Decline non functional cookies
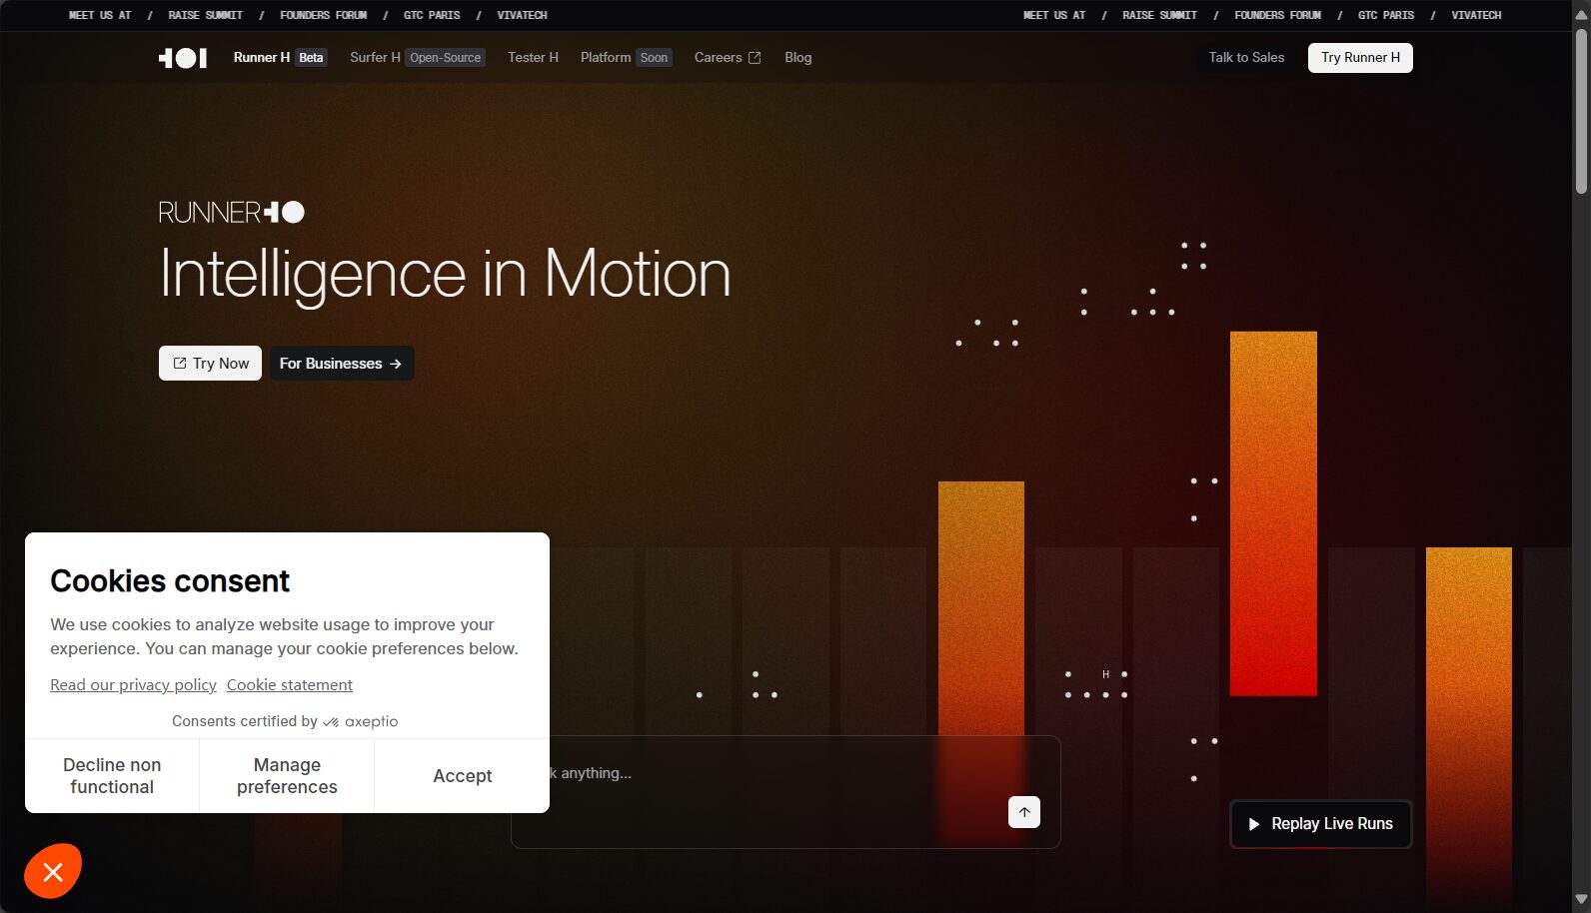The height and width of the screenshot is (913, 1591). pyautogui.click(x=112, y=776)
